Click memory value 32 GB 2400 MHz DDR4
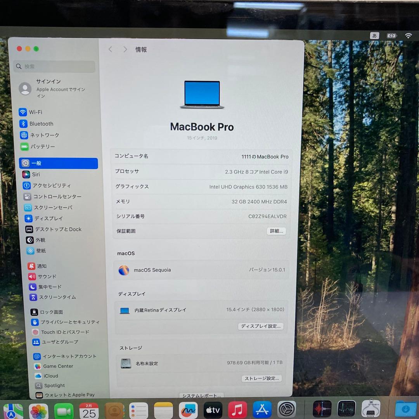The image size is (419, 419). [x=259, y=201]
